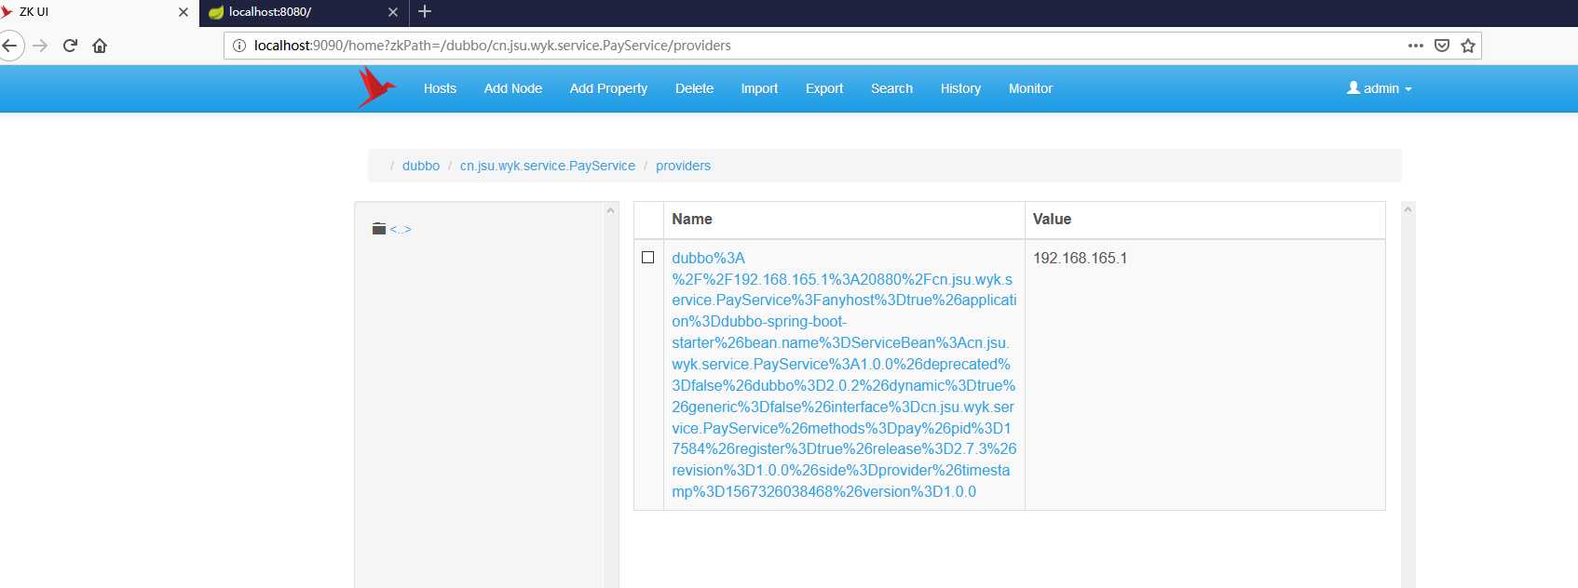Switch to the localhost:8080/ tab
This screenshot has height=588, width=1578.
coord(304,12)
